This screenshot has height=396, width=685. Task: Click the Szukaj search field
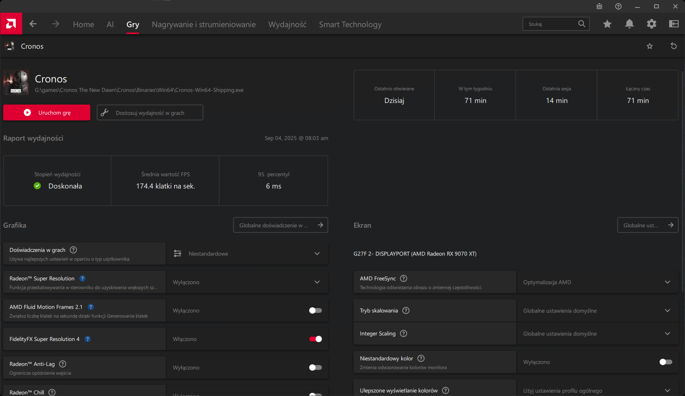(x=551, y=24)
